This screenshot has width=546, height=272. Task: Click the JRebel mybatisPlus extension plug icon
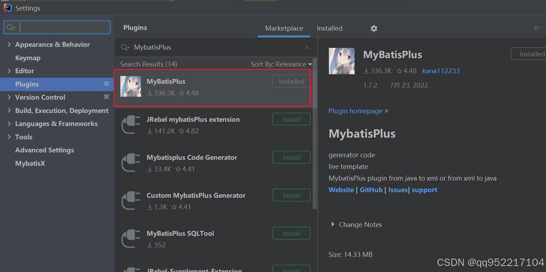pyautogui.click(x=131, y=125)
